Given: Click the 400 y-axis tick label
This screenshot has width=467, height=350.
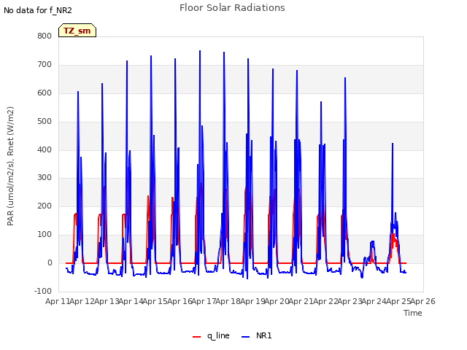Looking at the screenshot, I should pyautogui.click(x=45, y=149).
